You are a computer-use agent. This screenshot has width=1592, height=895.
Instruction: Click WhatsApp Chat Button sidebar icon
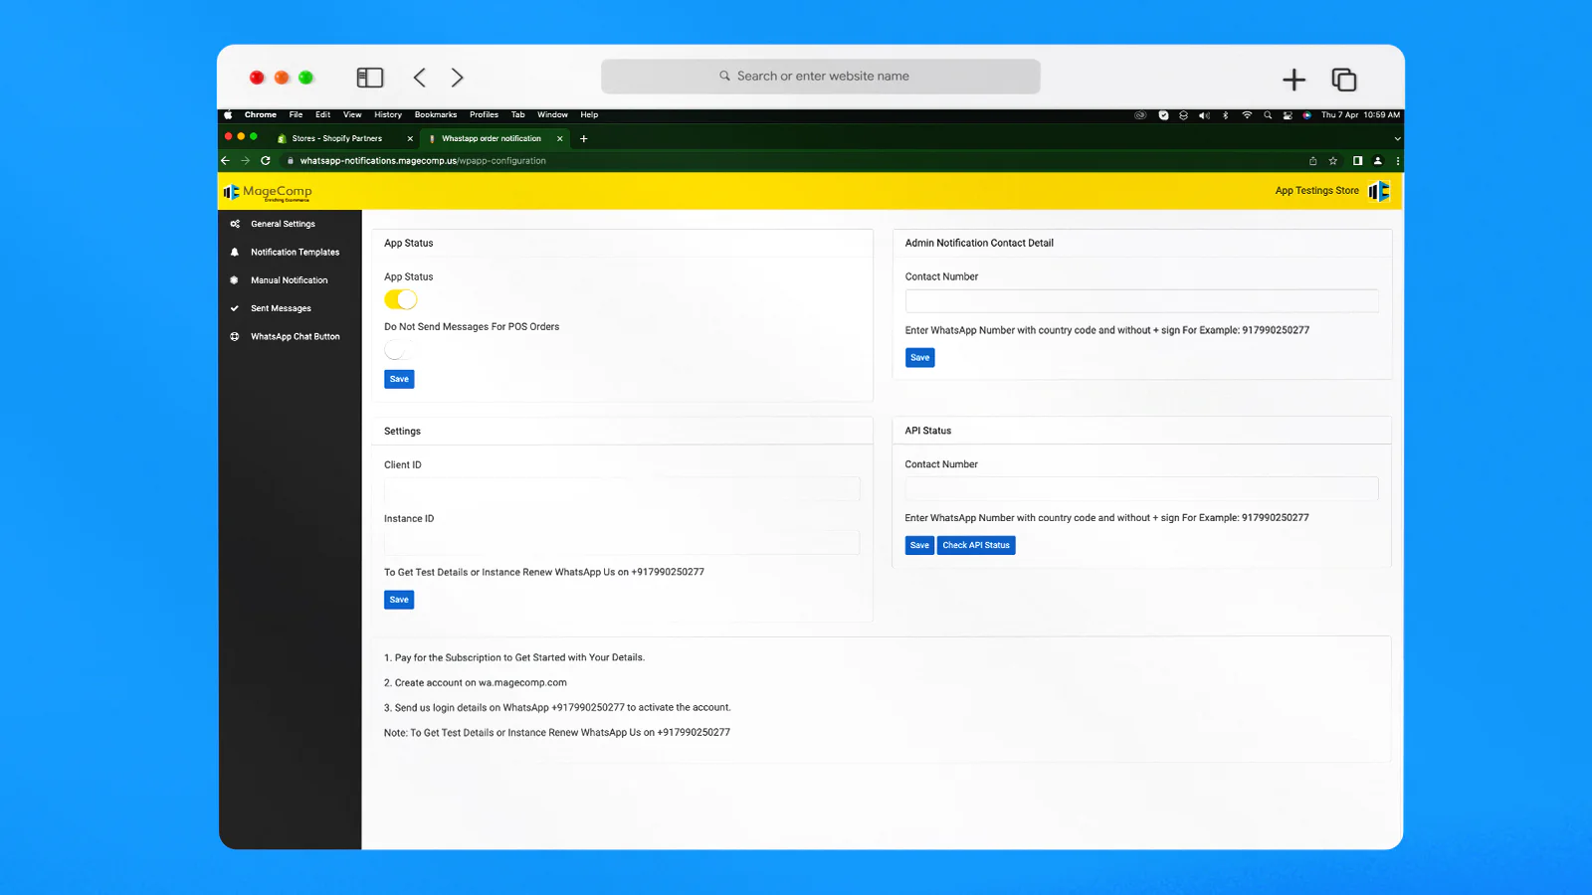(235, 336)
